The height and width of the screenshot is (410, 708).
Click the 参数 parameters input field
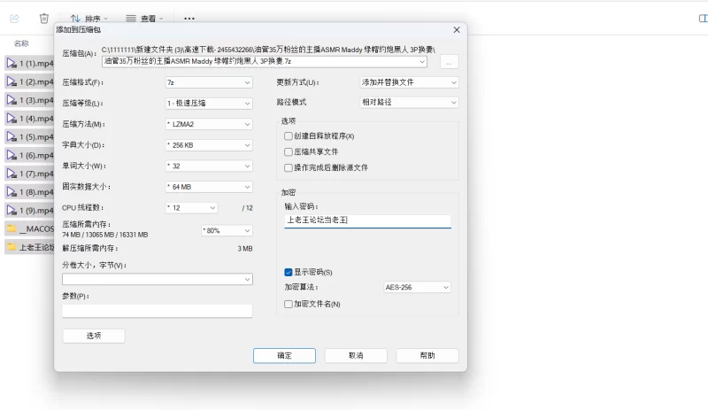pyautogui.click(x=158, y=311)
